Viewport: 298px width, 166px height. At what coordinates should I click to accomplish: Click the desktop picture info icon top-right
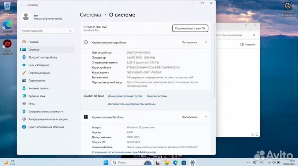pyautogui.click(x=288, y=6)
